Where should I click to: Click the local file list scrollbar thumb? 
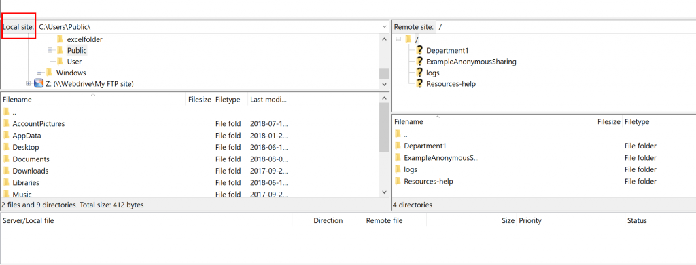(385, 127)
